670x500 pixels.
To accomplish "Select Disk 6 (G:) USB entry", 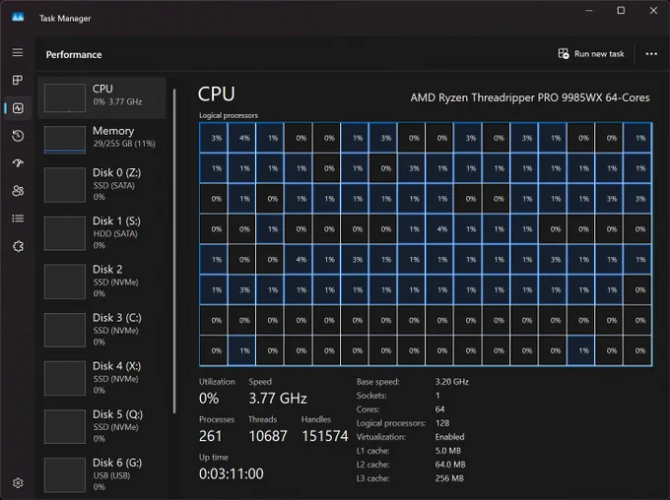I will [103, 473].
